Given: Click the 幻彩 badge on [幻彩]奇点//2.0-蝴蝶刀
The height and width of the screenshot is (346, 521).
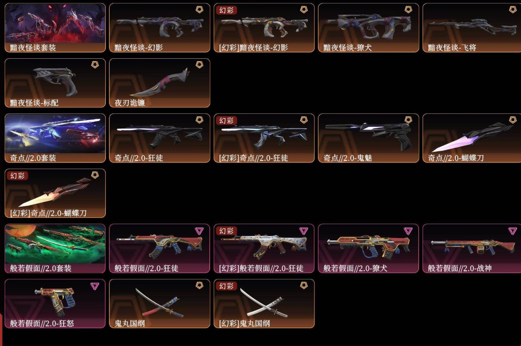Looking at the screenshot, I should (x=18, y=176).
